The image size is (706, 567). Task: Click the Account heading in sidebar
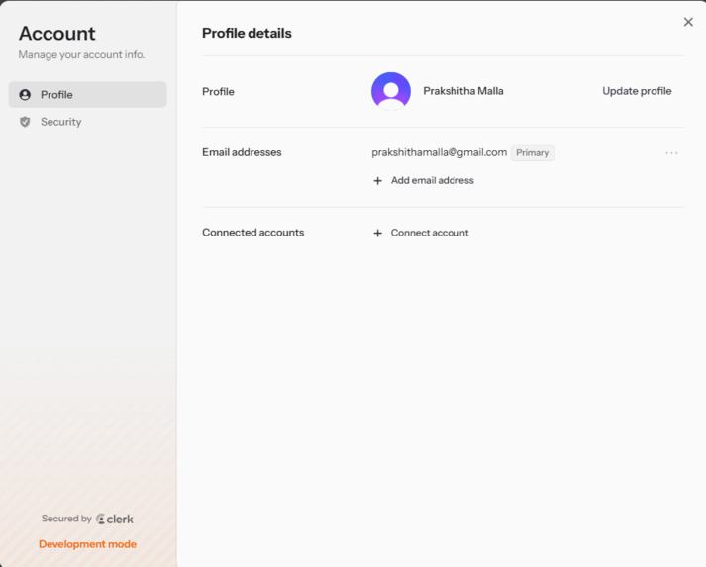[x=57, y=34]
